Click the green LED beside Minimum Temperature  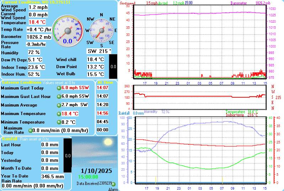point(59,122)
